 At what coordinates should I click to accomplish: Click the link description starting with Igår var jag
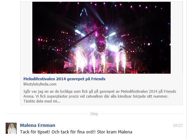click(99, 96)
